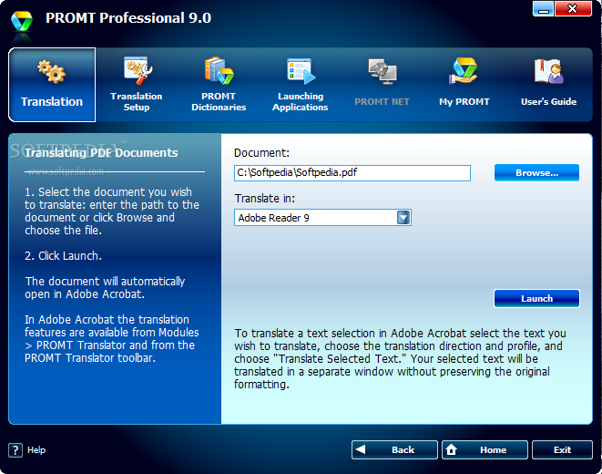The width and height of the screenshot is (602, 474).
Task: Open the User's Guide label
Action: tap(548, 102)
